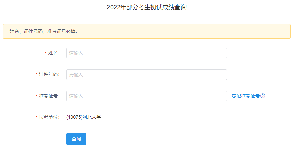292x147 pixels.
Task: Focus the 姓名 input field
Action: pyautogui.click(x=146, y=53)
